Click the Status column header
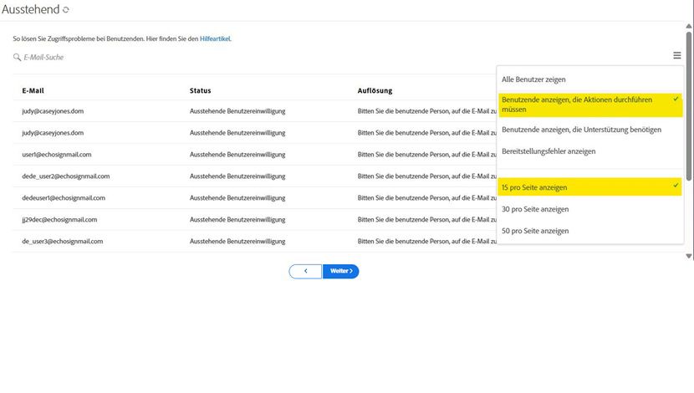This screenshot has height=393, width=694. coord(201,91)
